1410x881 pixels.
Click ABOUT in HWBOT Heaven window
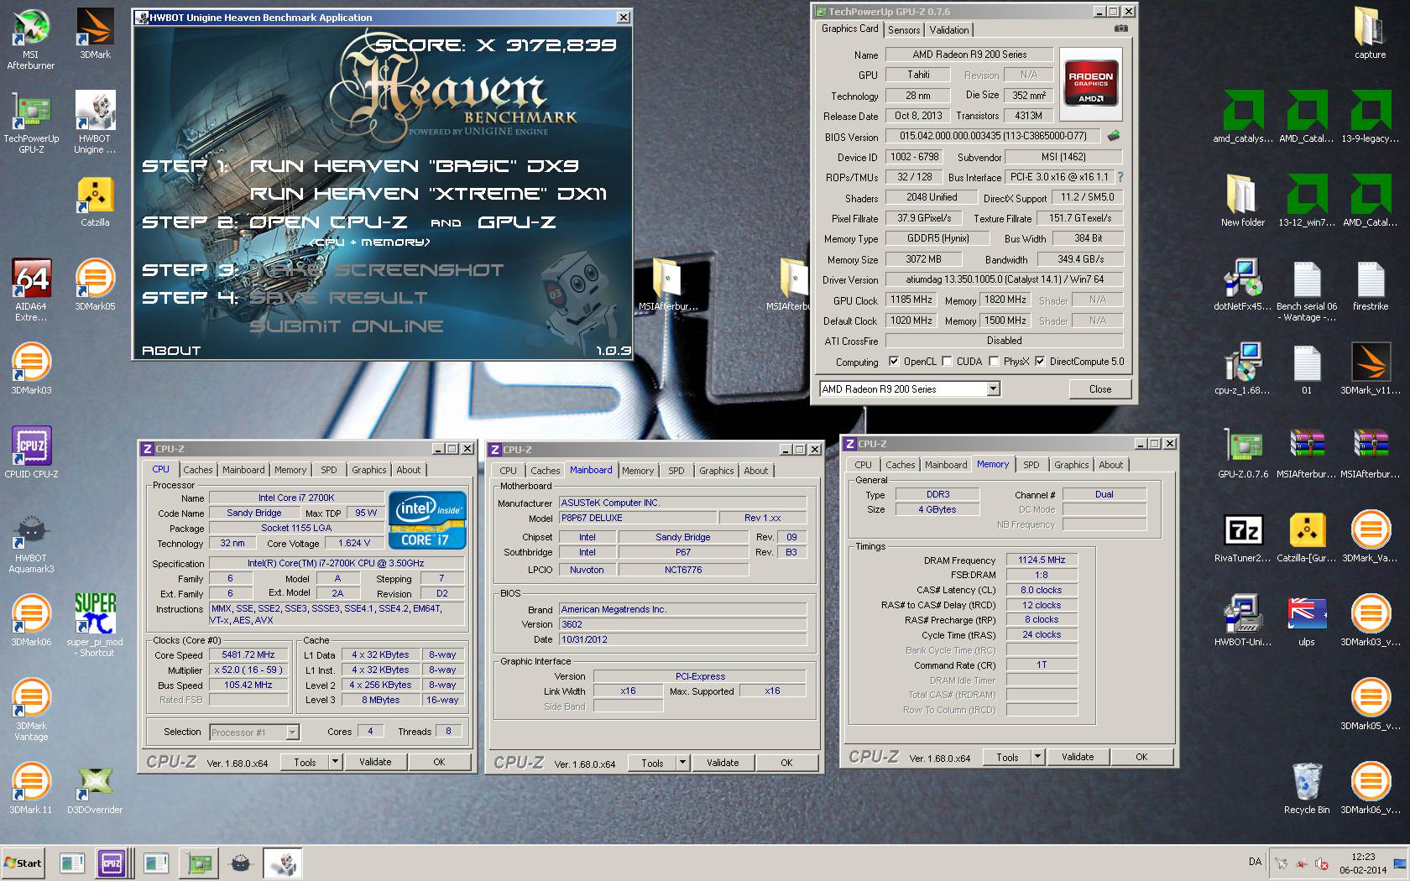(x=171, y=351)
